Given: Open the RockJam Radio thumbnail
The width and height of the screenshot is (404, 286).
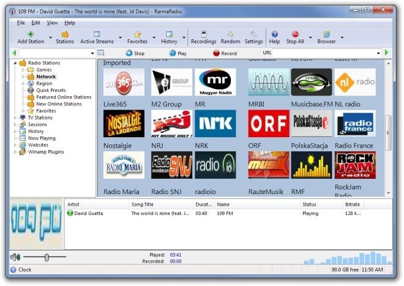Looking at the screenshot, I should [355, 165].
